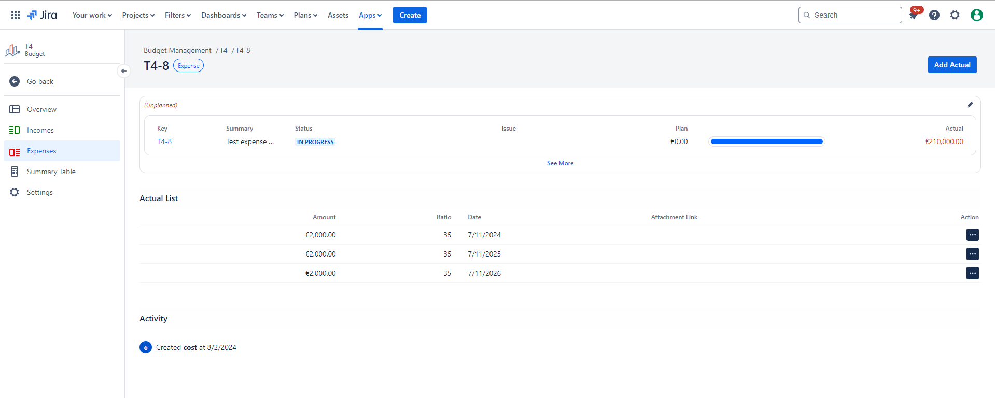Click the Attachment Link column header
The height and width of the screenshot is (398, 995).
[674, 217]
